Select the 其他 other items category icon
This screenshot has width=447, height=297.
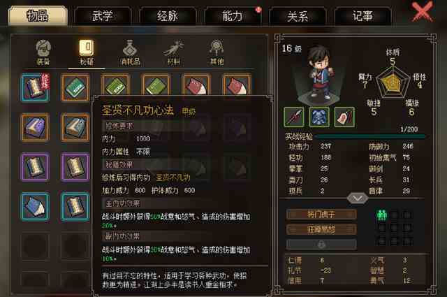pos(217,52)
